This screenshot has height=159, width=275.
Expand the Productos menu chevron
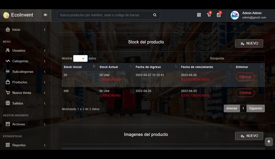pos(45,82)
